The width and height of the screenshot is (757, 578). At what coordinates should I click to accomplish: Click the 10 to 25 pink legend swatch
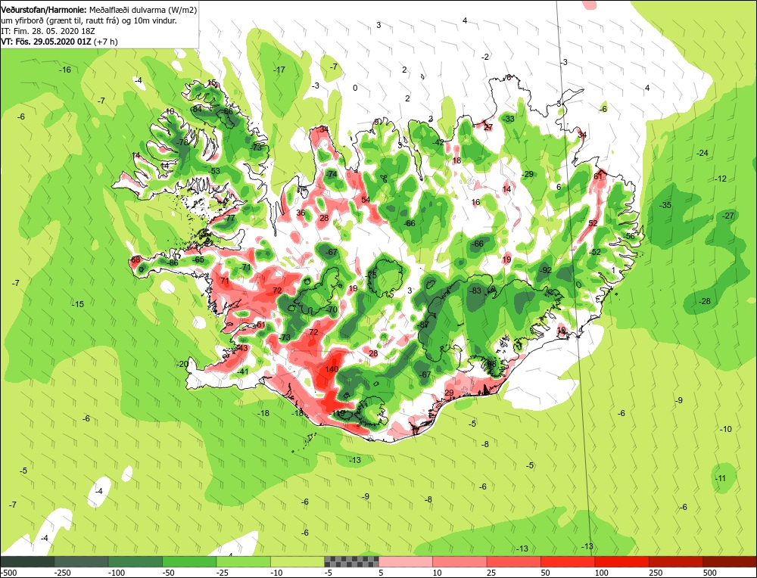point(459,561)
